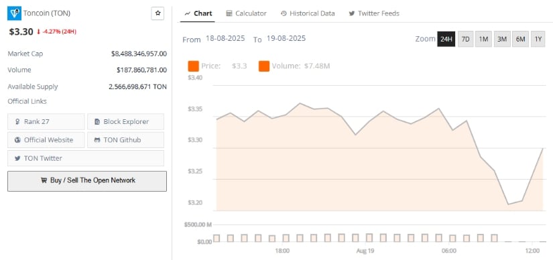Open the To date field 19-08-2025
The height and width of the screenshot is (260, 553).
(x=286, y=38)
